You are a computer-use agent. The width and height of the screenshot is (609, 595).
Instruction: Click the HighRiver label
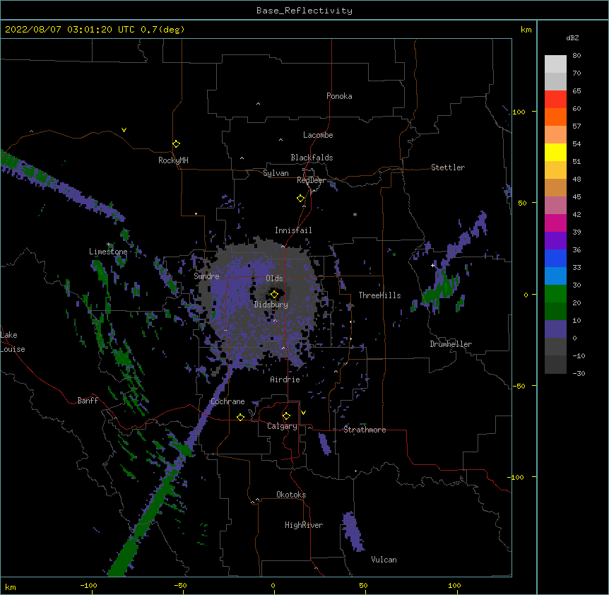pyautogui.click(x=304, y=525)
